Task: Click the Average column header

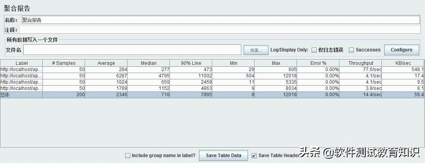Action: coord(106,63)
